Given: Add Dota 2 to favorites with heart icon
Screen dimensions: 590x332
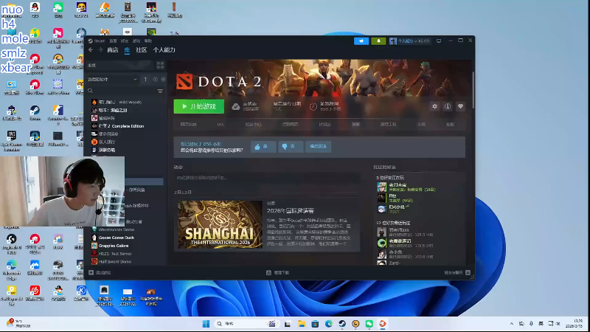Looking at the screenshot, I should point(460,106).
